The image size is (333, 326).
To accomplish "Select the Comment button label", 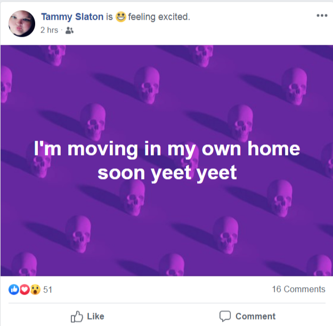I will 256,316.
